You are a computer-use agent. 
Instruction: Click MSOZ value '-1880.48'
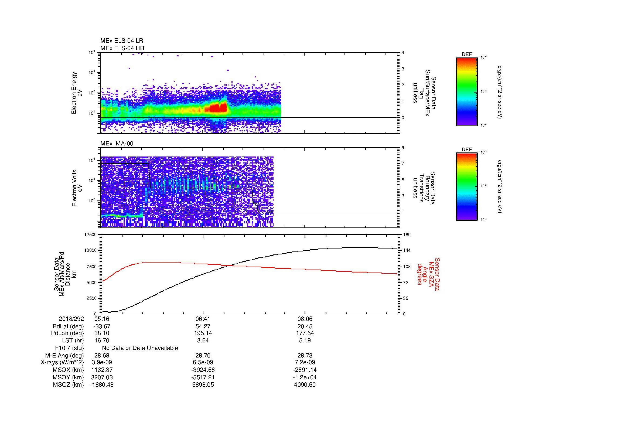coord(102,385)
